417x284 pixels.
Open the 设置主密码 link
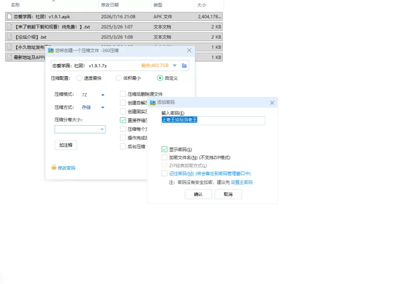(x=241, y=182)
